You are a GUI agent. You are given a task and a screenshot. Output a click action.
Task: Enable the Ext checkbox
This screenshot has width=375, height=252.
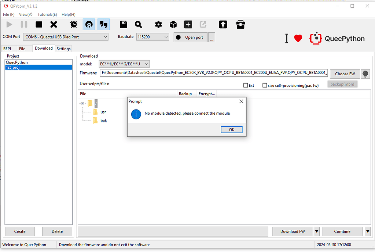click(245, 85)
